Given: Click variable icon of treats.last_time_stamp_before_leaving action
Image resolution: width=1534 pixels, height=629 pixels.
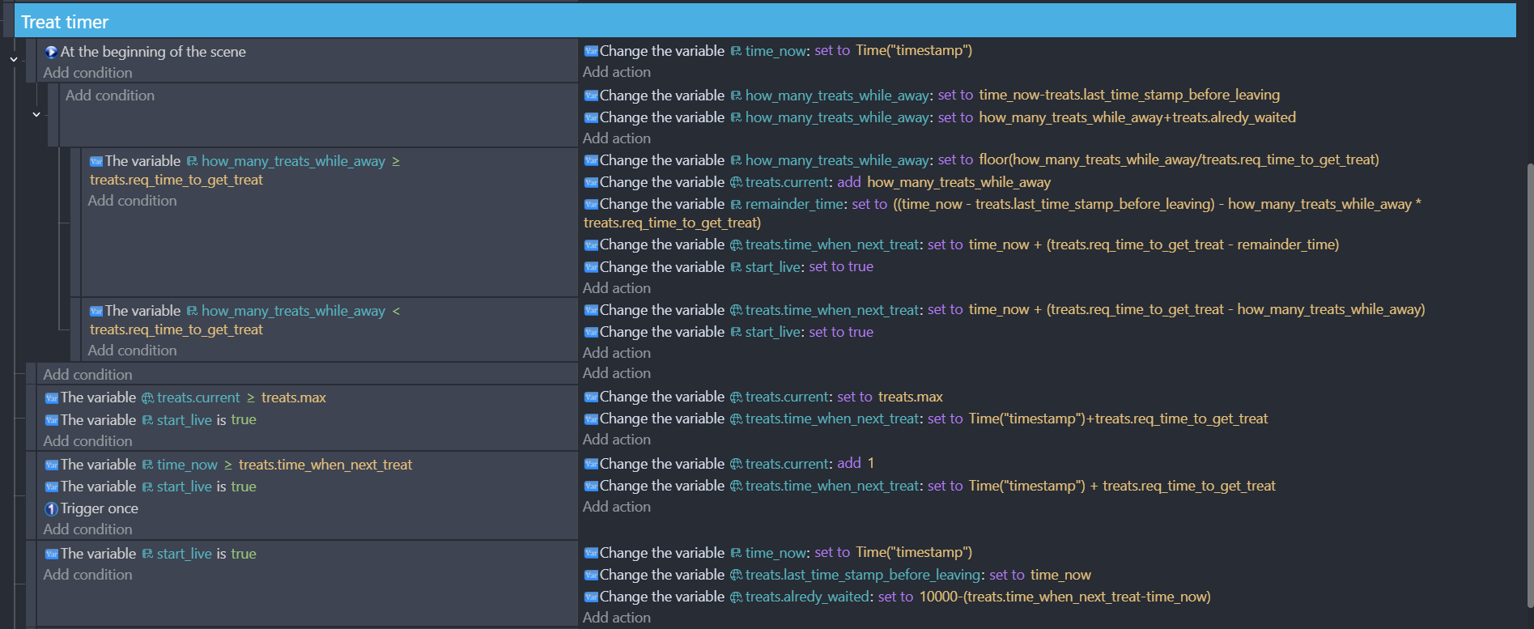Looking at the screenshot, I should [591, 576].
